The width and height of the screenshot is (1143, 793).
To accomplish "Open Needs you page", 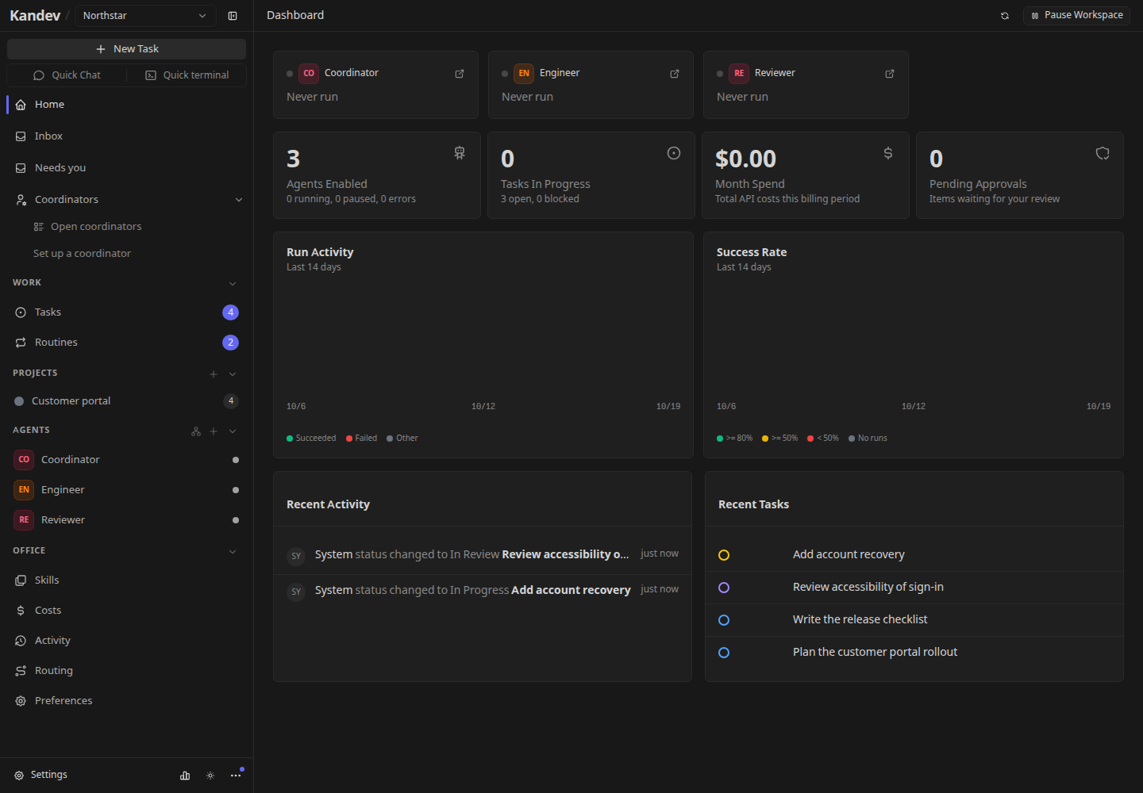I will point(126,168).
